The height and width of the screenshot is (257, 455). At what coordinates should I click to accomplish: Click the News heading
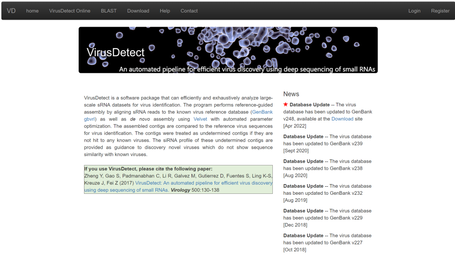point(291,94)
